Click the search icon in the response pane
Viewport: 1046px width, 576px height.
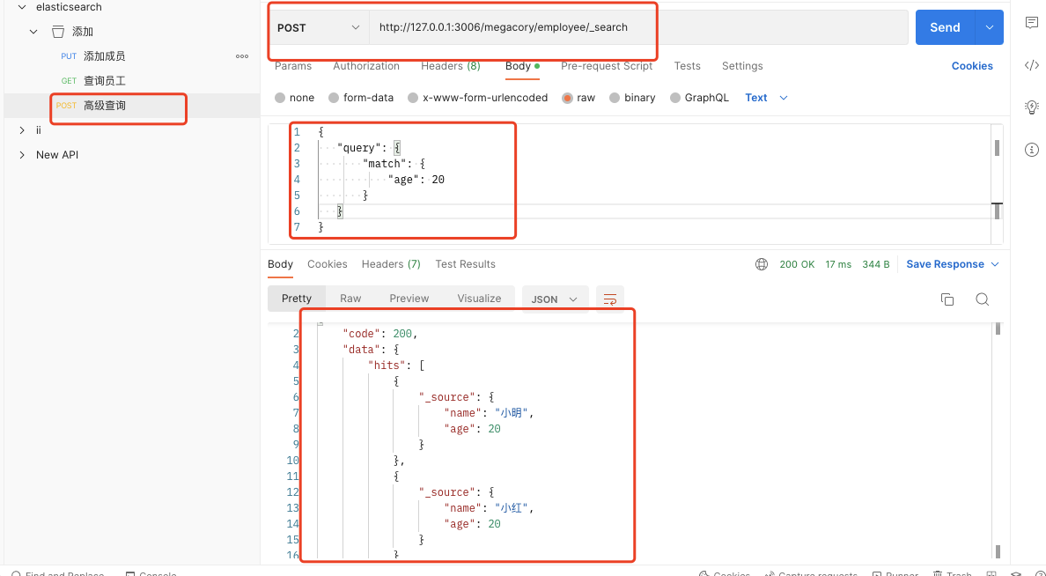pos(983,299)
